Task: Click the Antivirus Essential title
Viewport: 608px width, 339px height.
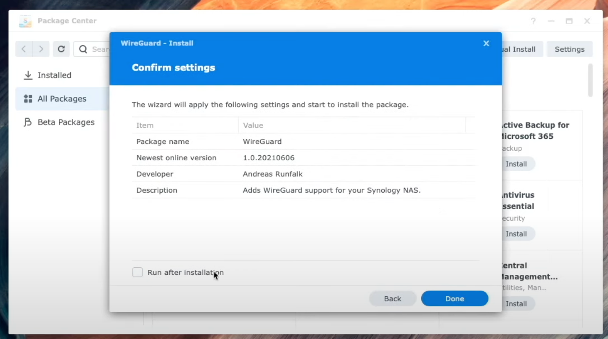Action: point(518,201)
